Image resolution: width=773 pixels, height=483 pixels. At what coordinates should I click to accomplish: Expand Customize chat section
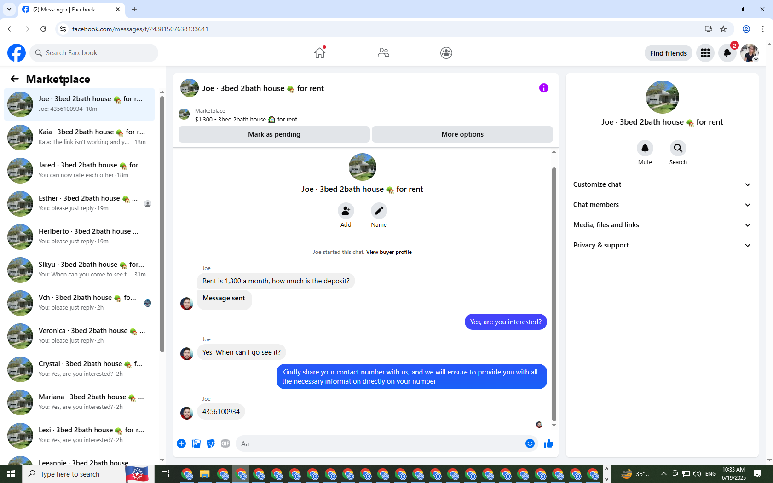[662, 184]
